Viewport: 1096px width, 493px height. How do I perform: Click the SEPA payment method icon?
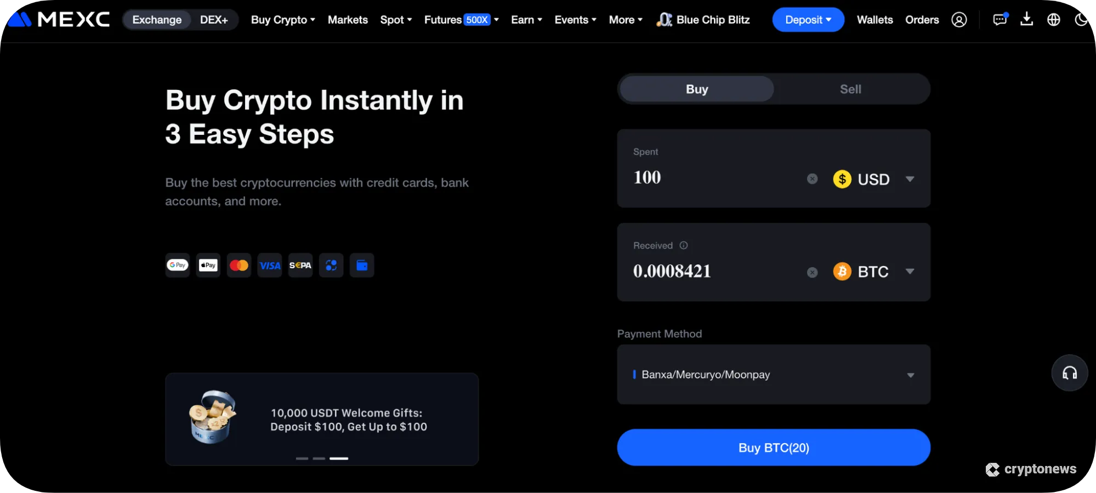click(x=300, y=265)
